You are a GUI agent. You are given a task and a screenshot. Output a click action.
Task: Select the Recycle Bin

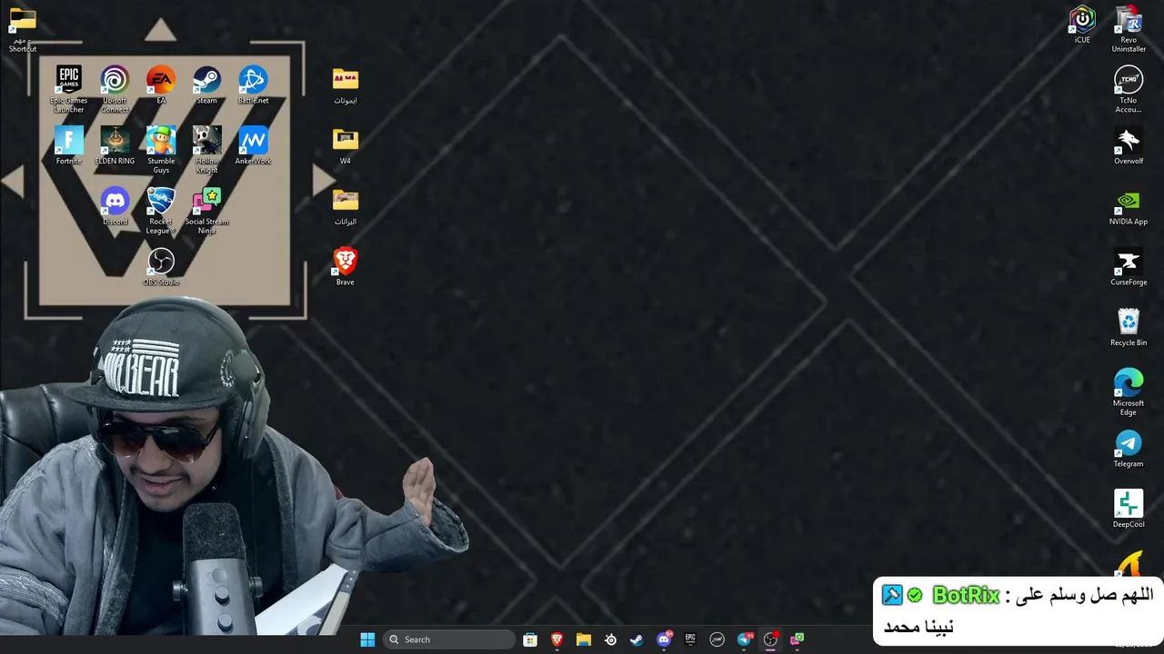tap(1129, 327)
